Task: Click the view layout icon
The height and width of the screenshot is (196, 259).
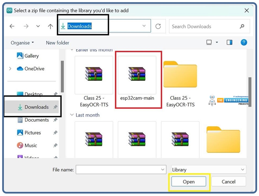Action: point(209,43)
